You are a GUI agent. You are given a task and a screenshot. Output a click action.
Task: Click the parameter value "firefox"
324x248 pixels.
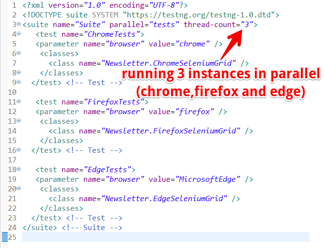point(195,112)
